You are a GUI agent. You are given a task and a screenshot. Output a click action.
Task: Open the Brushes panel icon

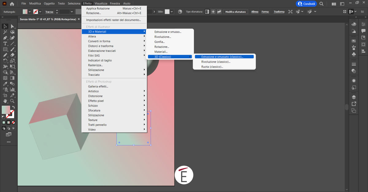354,48
